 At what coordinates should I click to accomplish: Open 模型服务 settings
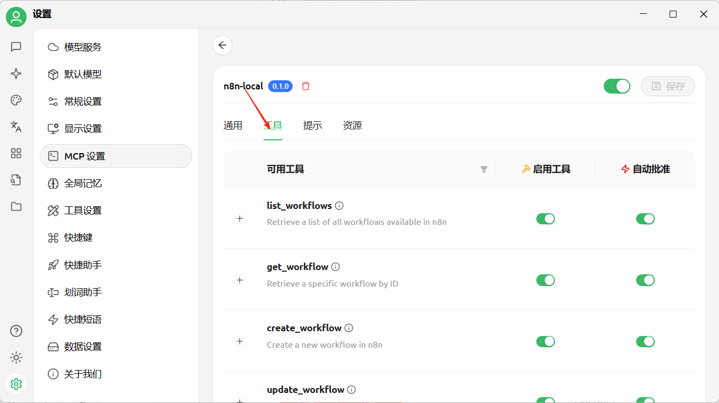(116, 47)
